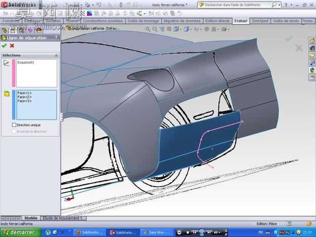Switch to the Constructions soudées tab

(x=103, y=21)
